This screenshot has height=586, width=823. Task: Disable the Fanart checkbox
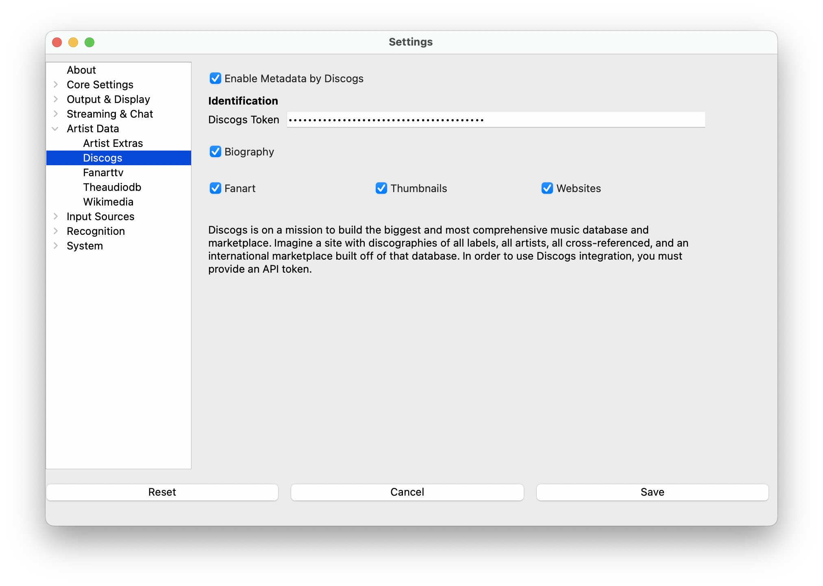pos(216,188)
